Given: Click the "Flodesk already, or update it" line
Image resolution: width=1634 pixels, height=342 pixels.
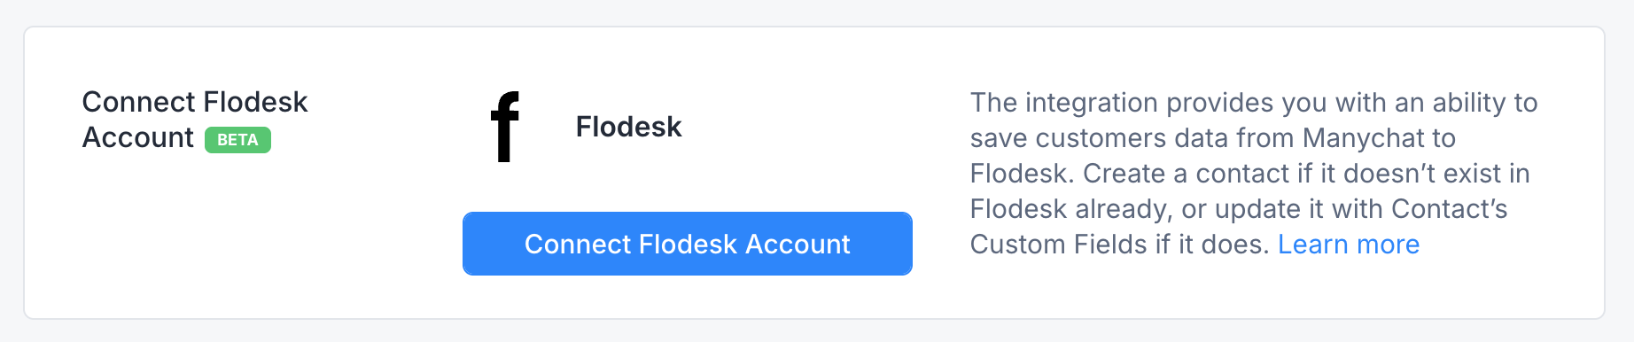Looking at the screenshot, I should coord(1238,209).
